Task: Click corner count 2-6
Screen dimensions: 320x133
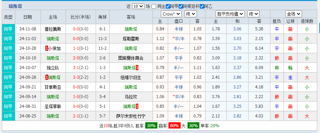Action: click(103, 58)
